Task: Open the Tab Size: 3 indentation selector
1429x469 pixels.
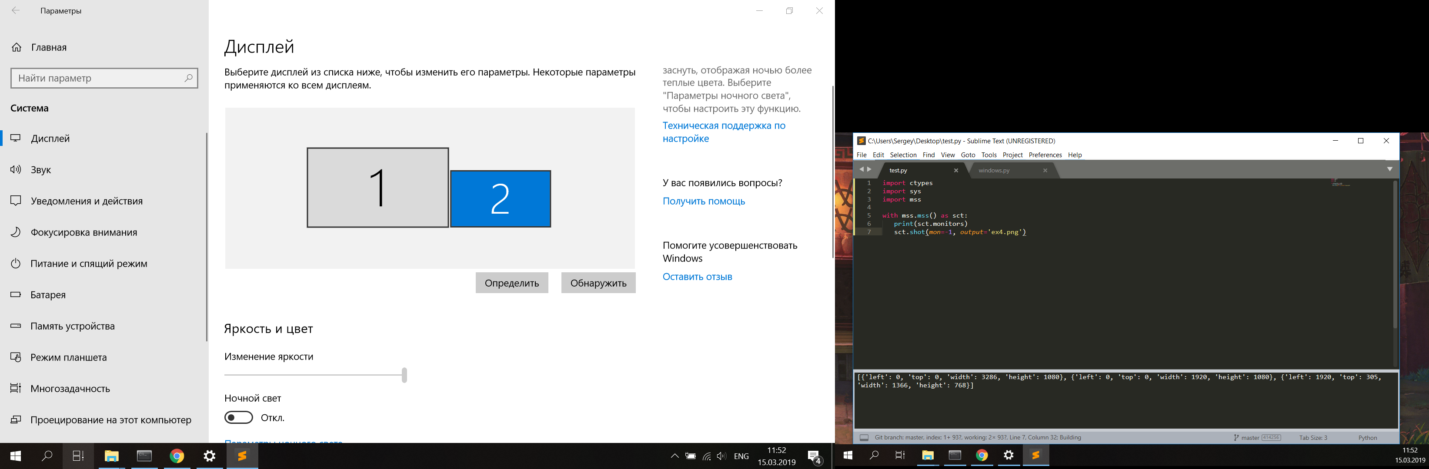Action: pyautogui.click(x=1312, y=437)
